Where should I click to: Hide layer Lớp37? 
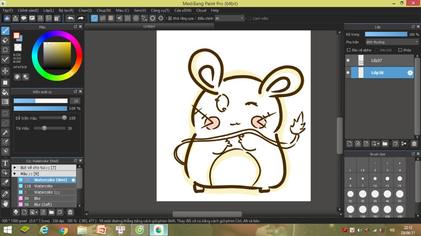348,61
